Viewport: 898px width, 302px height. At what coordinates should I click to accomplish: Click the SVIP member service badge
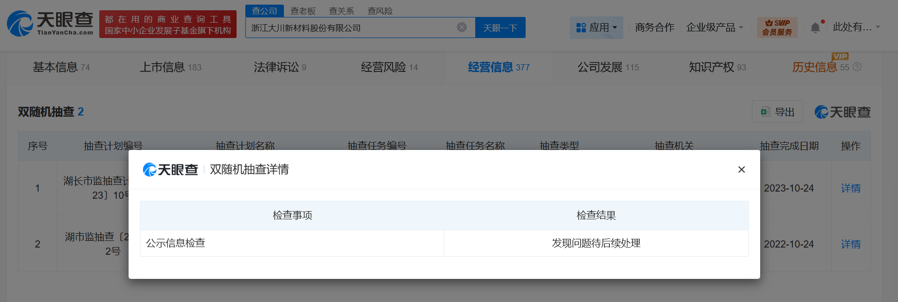click(777, 27)
